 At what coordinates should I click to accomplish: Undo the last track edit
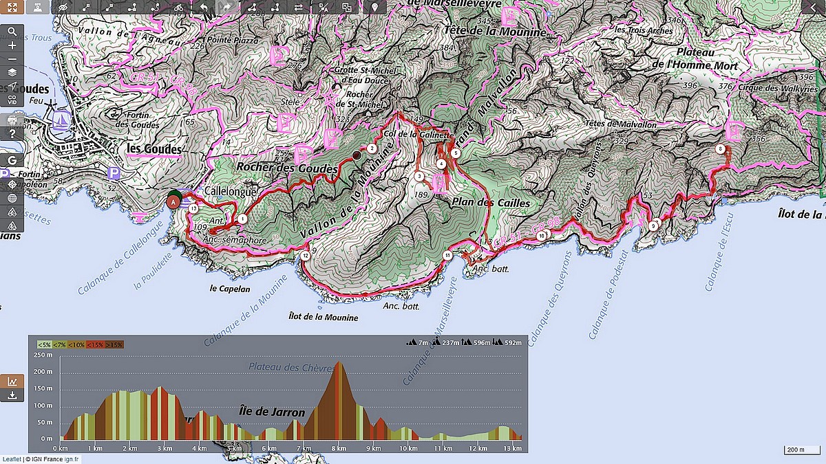coord(204,8)
